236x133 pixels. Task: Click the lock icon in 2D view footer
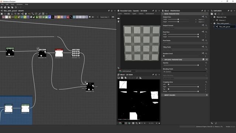(159, 123)
